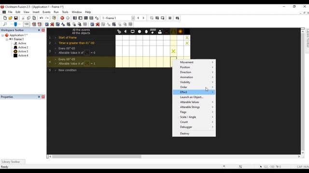
Task: Click Active 2 action checkmark in event 3
Action: (173, 51)
